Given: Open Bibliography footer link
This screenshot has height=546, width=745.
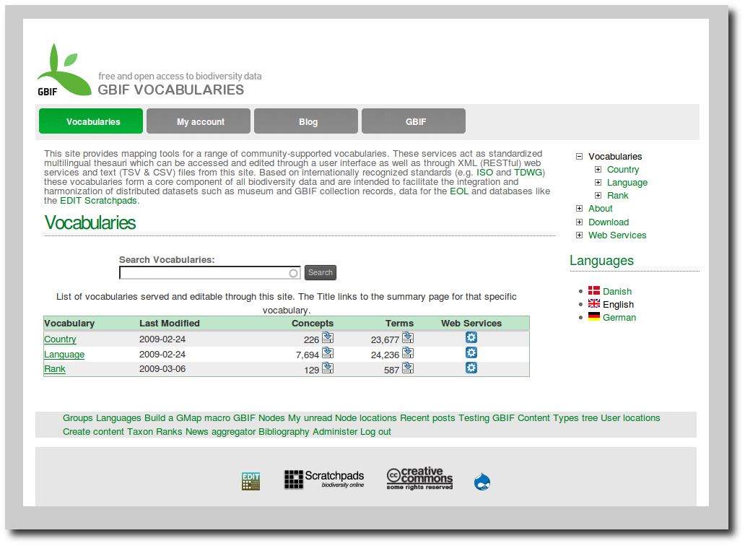Looking at the screenshot, I should [x=284, y=432].
